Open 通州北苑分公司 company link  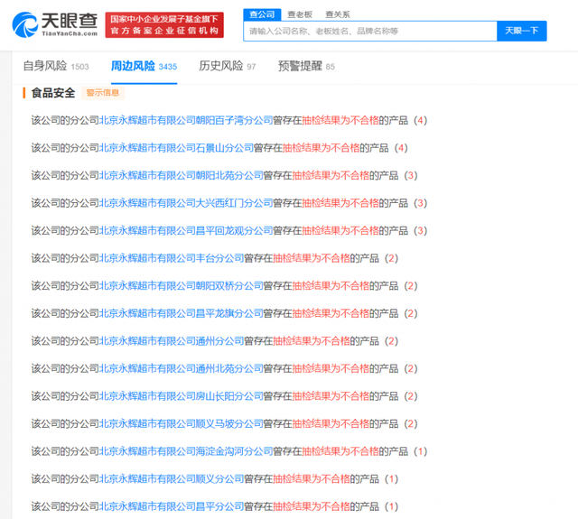182,368
